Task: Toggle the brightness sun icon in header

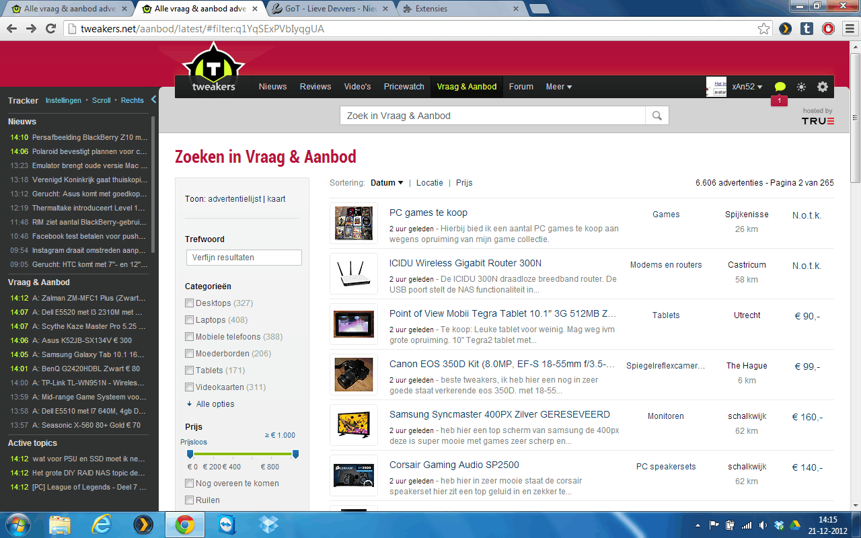Action: [x=801, y=87]
